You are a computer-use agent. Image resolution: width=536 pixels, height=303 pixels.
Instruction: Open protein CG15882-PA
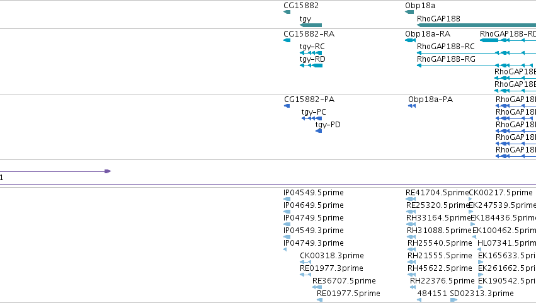tap(309, 100)
